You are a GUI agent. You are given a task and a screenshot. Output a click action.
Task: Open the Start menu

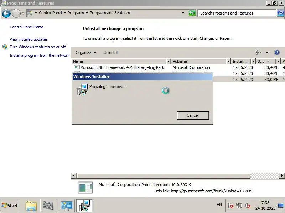10,206
